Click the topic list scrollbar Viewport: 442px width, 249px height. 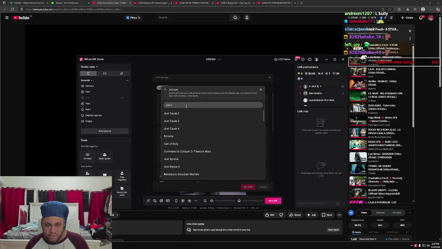point(264,116)
